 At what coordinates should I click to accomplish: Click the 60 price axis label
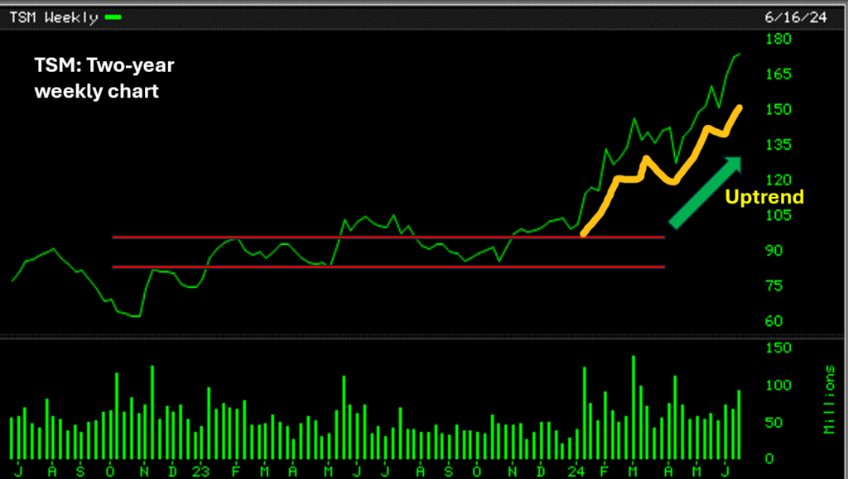point(777,321)
